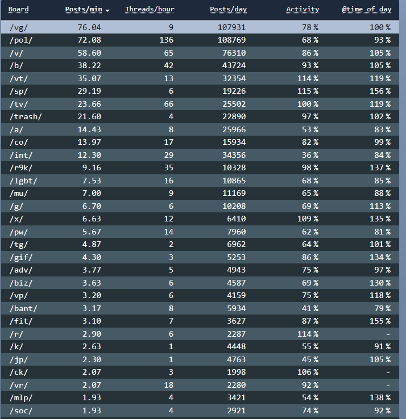Select the /b/ board name
Image resolution: width=406 pixels, height=419 pixels.
pyautogui.click(x=16, y=65)
